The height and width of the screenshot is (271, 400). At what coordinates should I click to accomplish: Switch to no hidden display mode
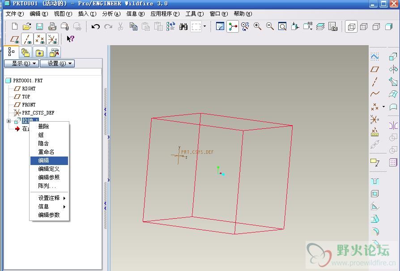click(376, 26)
